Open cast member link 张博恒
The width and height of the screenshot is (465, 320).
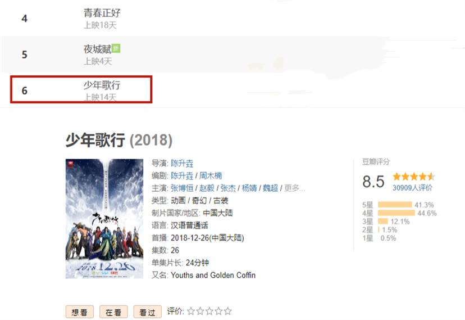click(182, 188)
